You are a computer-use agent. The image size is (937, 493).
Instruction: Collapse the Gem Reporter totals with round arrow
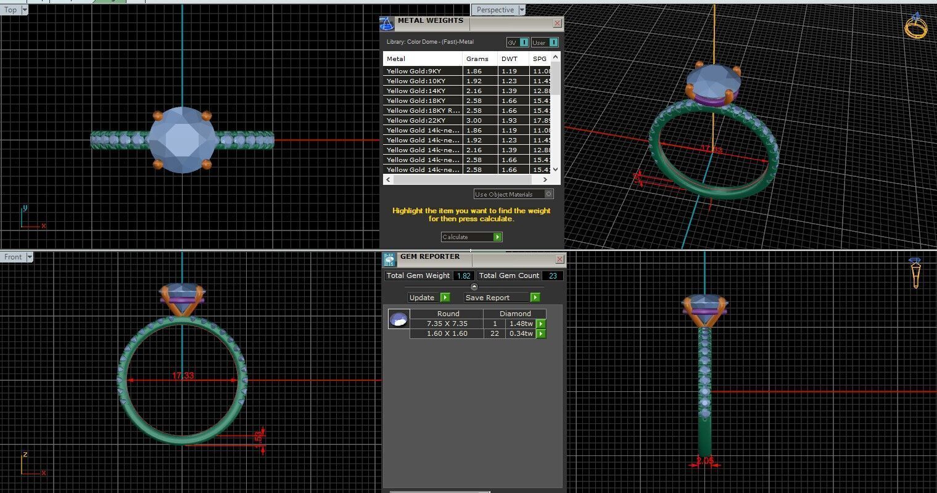(x=474, y=287)
